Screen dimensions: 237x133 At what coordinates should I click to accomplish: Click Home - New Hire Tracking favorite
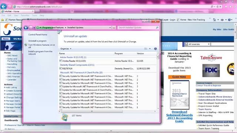pos(191,20)
